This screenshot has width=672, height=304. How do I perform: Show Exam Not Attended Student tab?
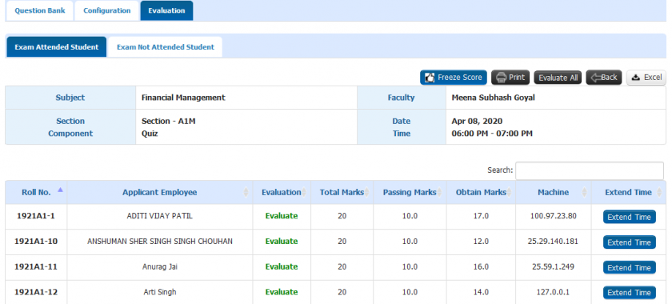coord(166,47)
